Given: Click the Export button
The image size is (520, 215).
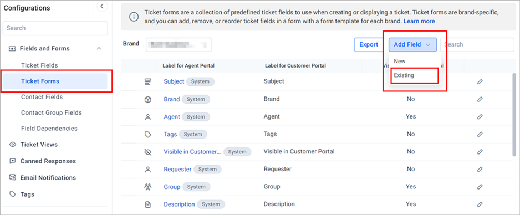Looking at the screenshot, I should pos(369,44).
